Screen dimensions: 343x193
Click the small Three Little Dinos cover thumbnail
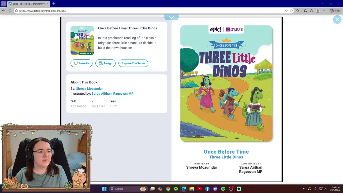point(82,40)
